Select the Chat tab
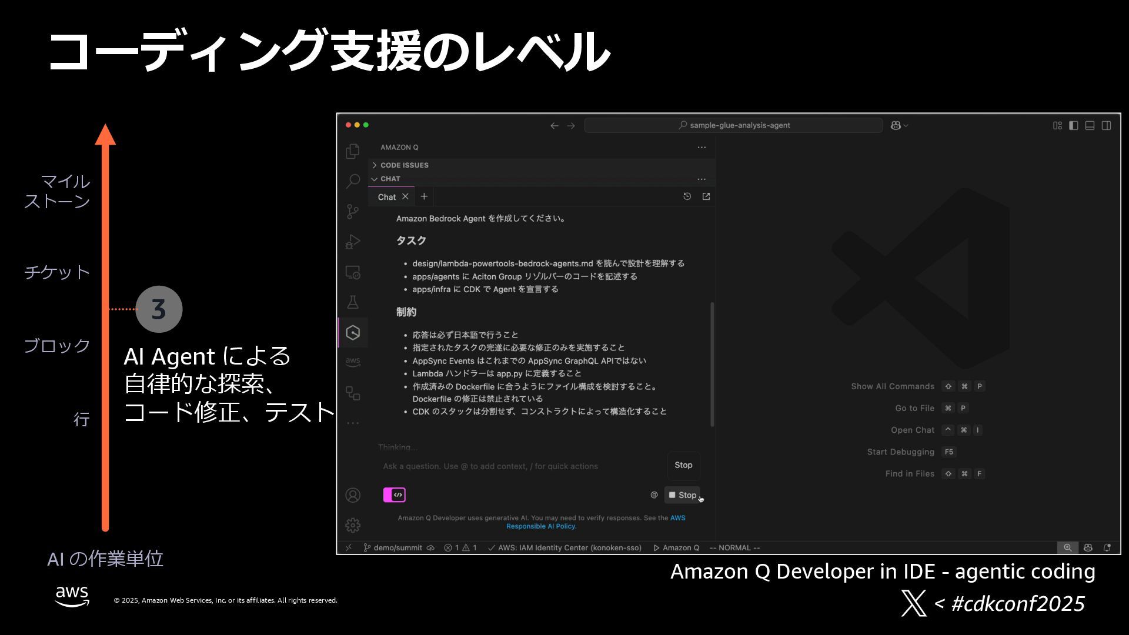 [x=386, y=197]
